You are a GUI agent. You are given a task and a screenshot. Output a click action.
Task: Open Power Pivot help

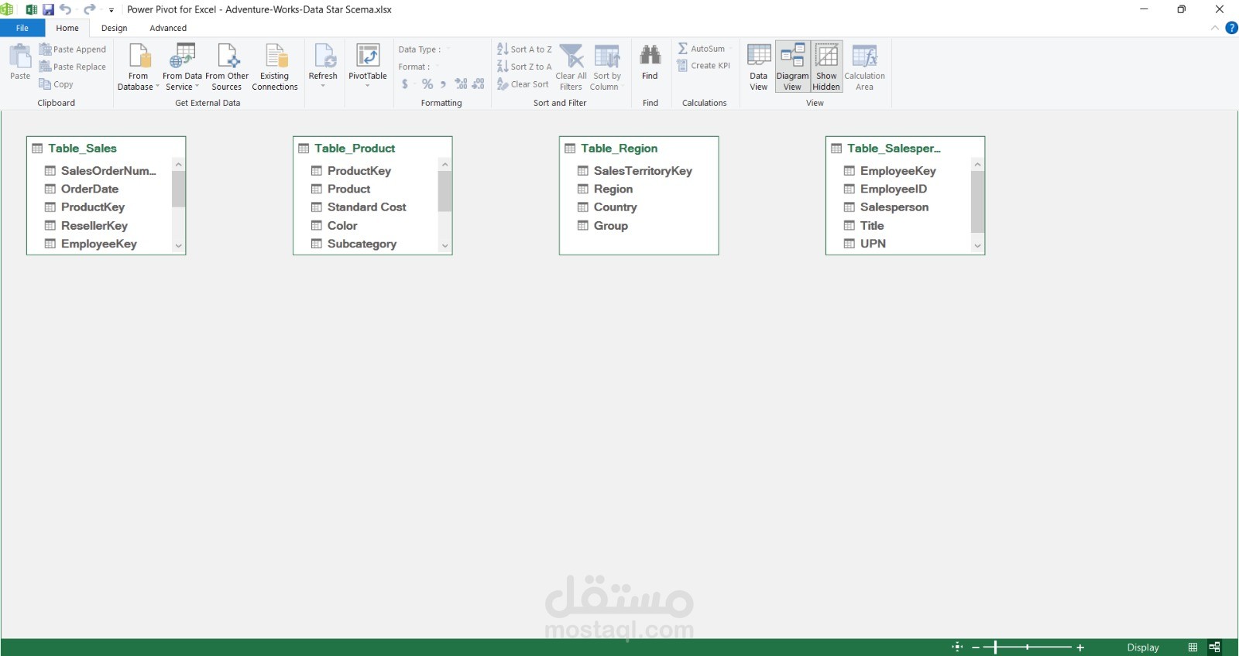(x=1231, y=28)
